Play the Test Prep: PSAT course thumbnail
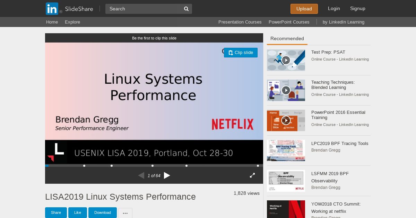Image resolution: width=416 pixels, height=218 pixels. [x=286, y=60]
